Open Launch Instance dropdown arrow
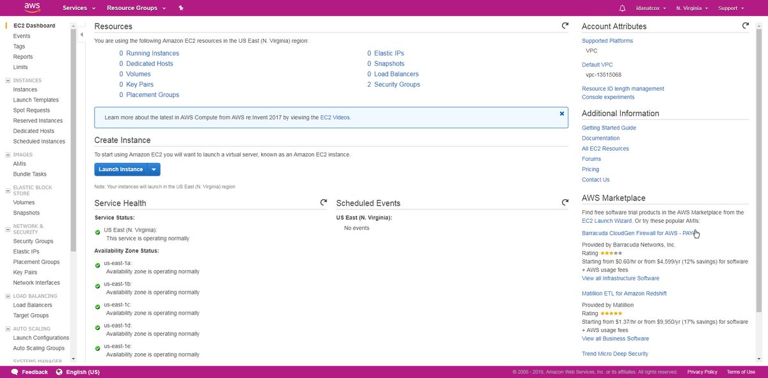Screen dimensions: 768x378 (154, 169)
